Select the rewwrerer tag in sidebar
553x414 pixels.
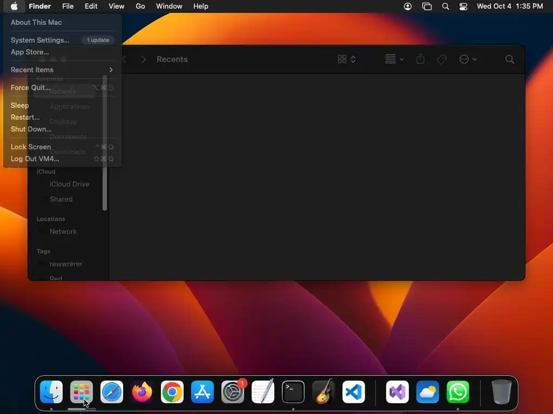[x=66, y=264]
